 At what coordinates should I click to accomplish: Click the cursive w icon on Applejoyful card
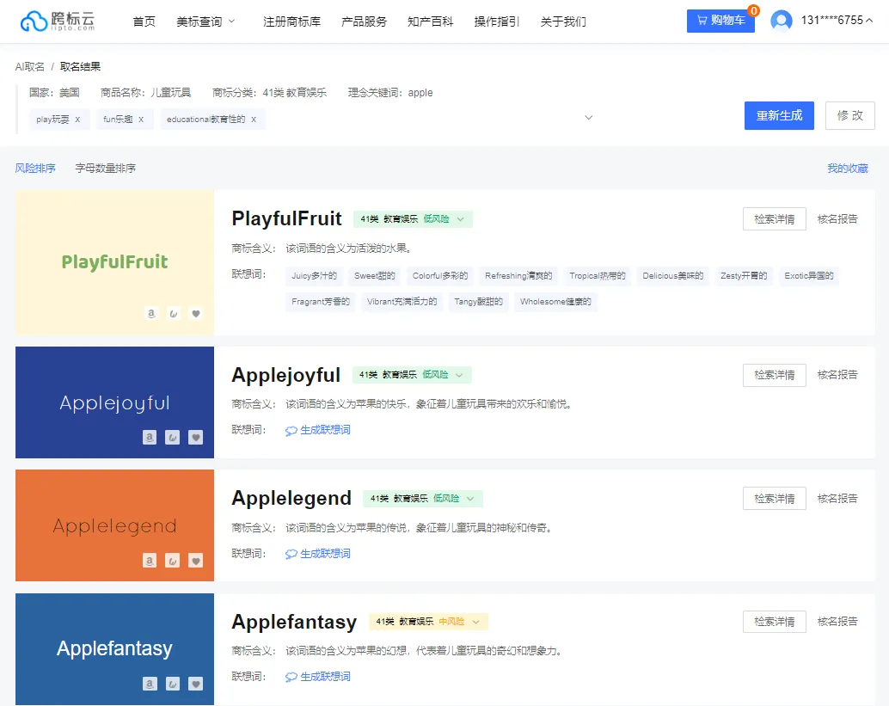click(172, 437)
